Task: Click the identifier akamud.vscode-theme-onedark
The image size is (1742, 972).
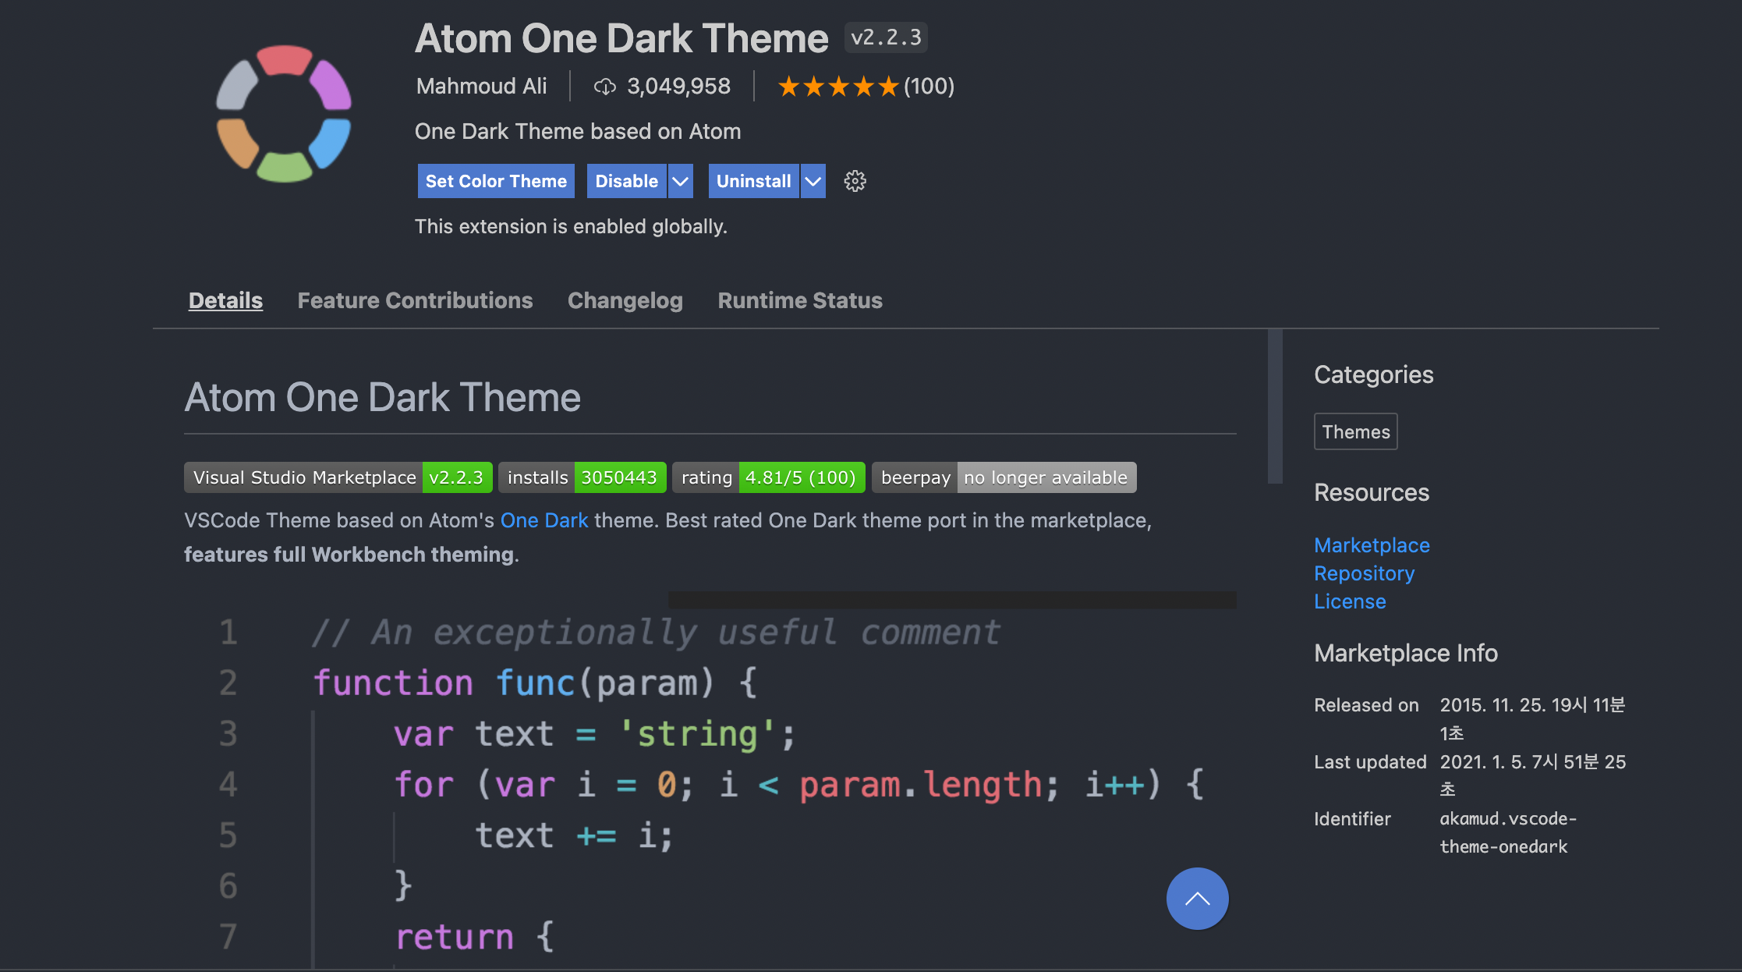Action: pyautogui.click(x=1508, y=832)
